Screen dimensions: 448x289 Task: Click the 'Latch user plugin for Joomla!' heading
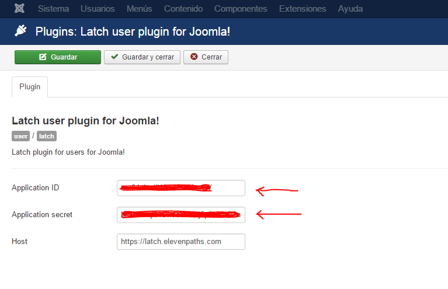85,121
